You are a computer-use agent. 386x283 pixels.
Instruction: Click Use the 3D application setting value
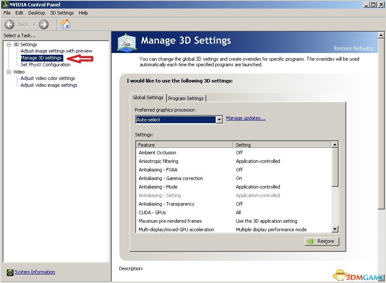click(266, 221)
